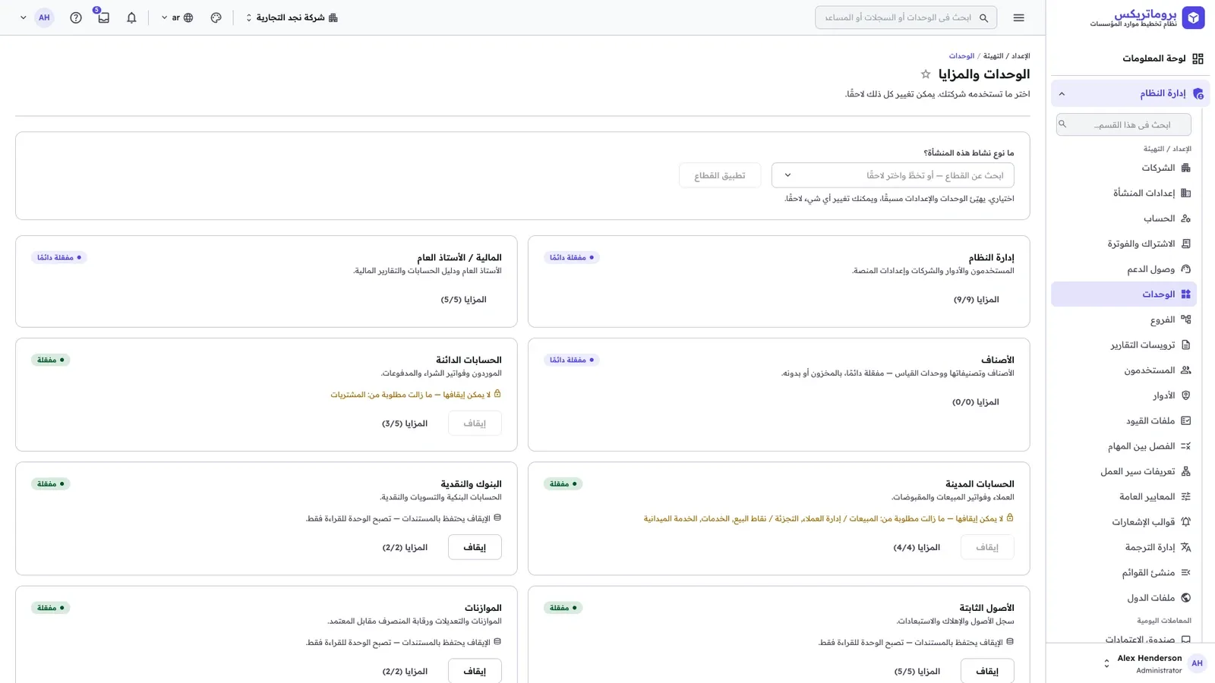Click the sidebar section search field
This screenshot has height=683, width=1215.
point(1124,124)
